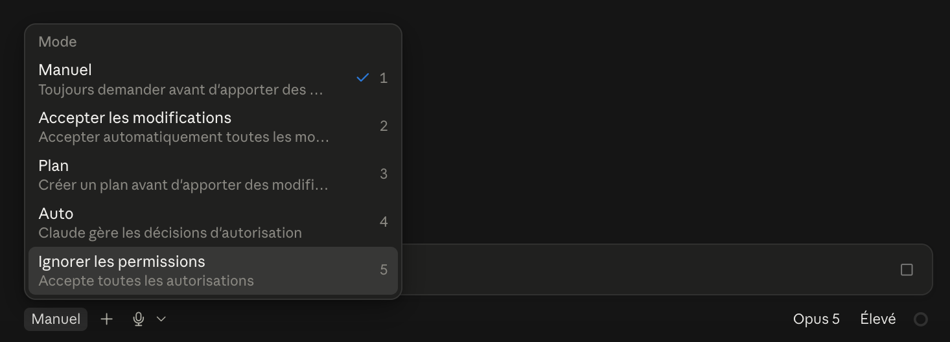Click the Manuel mode button below input

click(56, 319)
